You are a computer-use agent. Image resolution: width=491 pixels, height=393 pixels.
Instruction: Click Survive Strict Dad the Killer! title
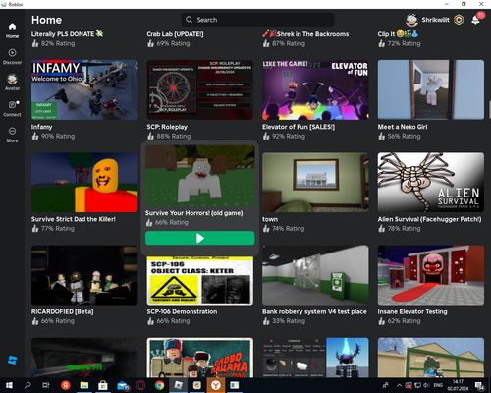pyautogui.click(x=74, y=219)
